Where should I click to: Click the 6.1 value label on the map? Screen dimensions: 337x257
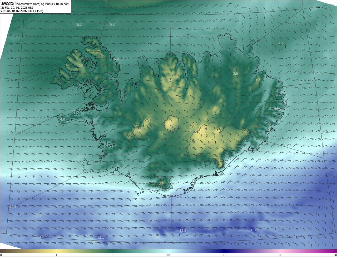(79, 24)
